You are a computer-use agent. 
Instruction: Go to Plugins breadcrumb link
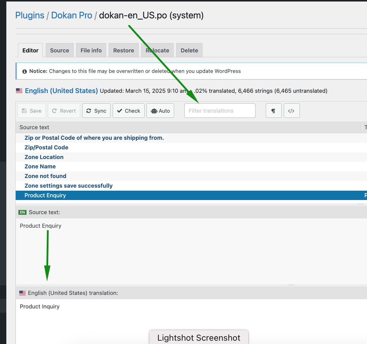tap(30, 15)
